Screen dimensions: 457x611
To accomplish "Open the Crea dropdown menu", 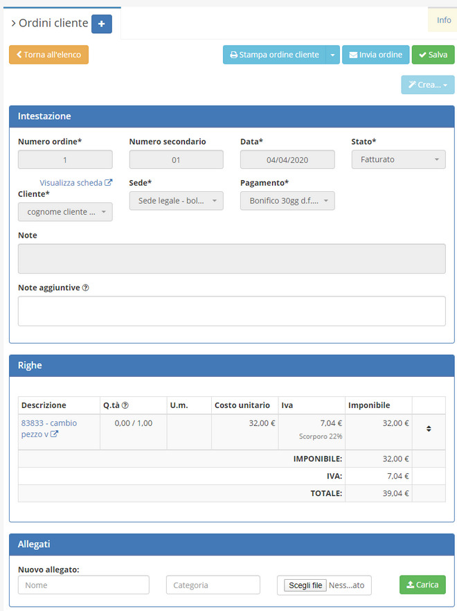I will coord(427,85).
